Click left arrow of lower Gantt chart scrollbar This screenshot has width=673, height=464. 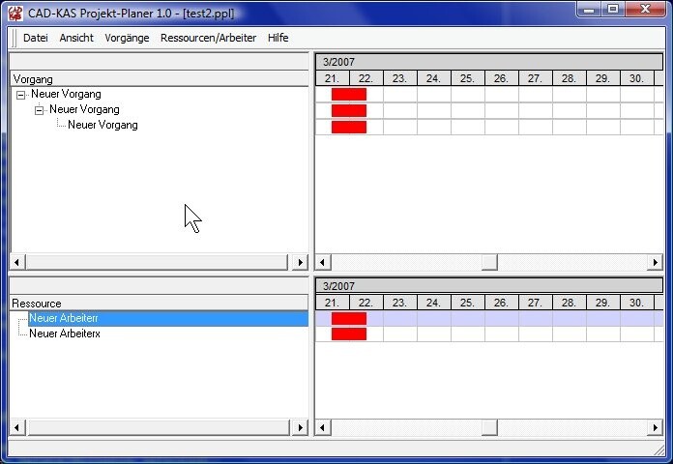(x=323, y=427)
